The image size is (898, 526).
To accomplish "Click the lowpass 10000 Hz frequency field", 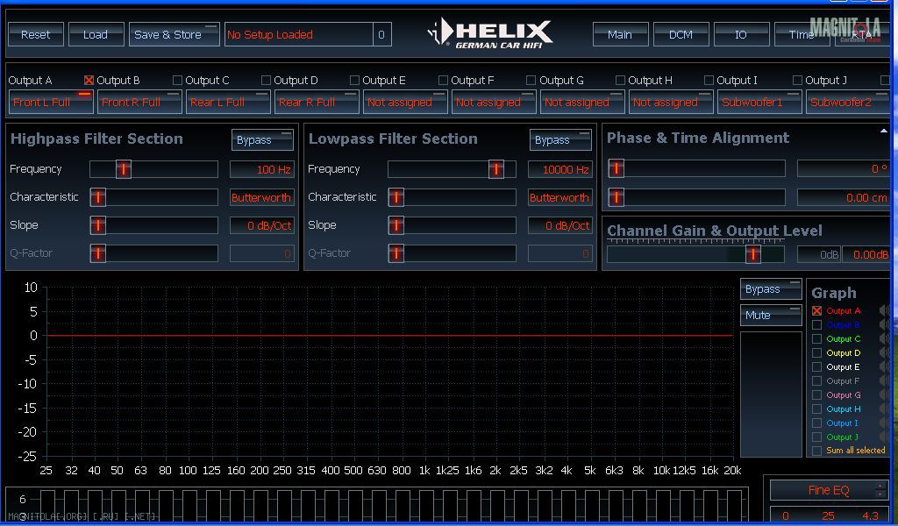I will pos(560,169).
